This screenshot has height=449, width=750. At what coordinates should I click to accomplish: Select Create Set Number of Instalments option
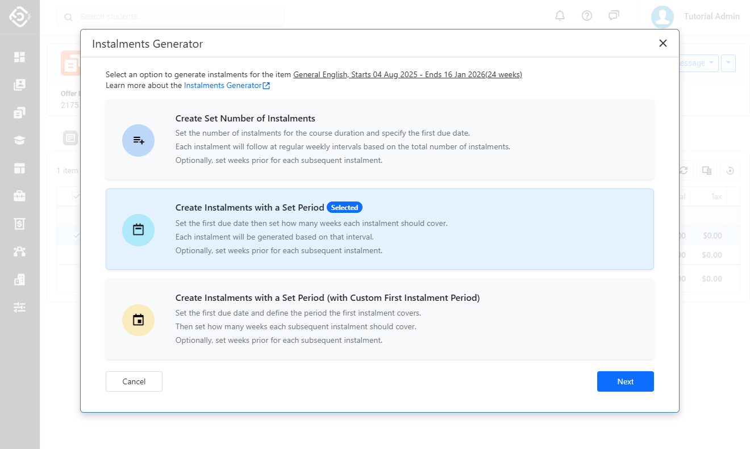tap(379, 139)
